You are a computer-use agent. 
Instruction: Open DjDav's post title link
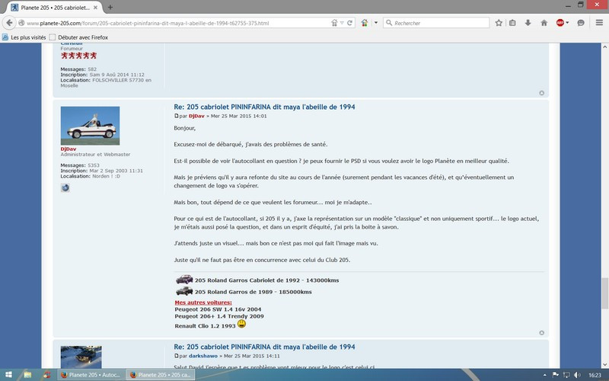(264, 107)
